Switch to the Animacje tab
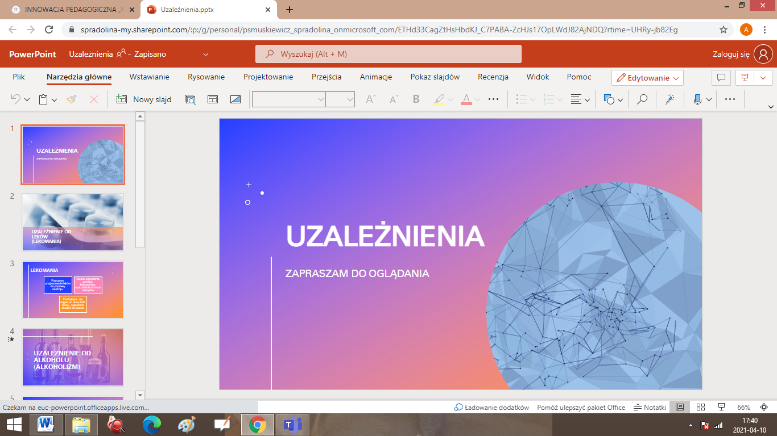 pyautogui.click(x=375, y=77)
